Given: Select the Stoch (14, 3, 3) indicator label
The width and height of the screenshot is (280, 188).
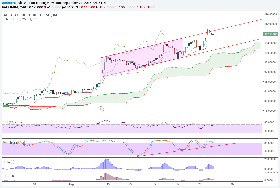Looking at the screenshot, I should point(14,143).
